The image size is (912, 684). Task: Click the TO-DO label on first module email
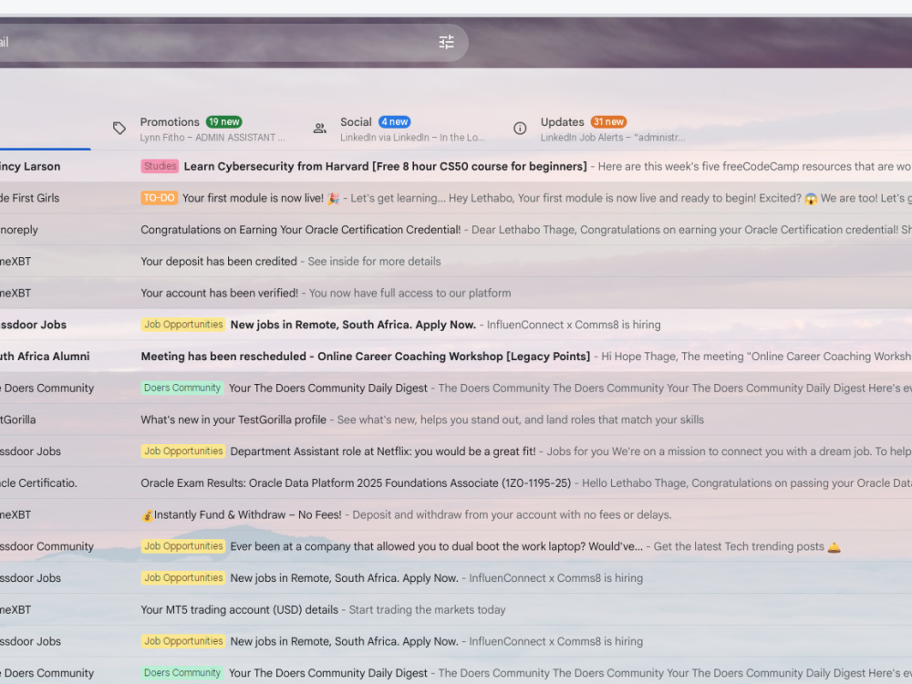tap(160, 198)
